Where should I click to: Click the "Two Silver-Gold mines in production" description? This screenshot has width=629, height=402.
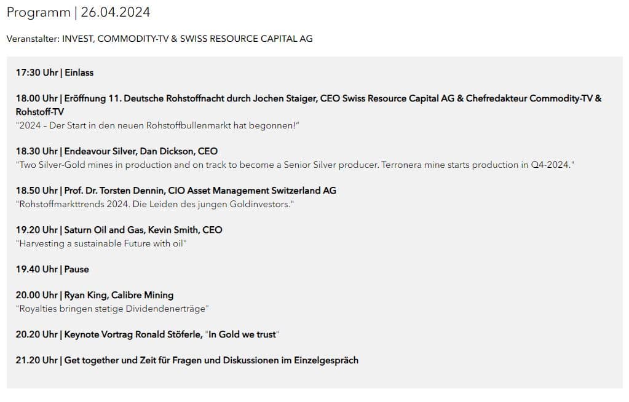point(295,165)
